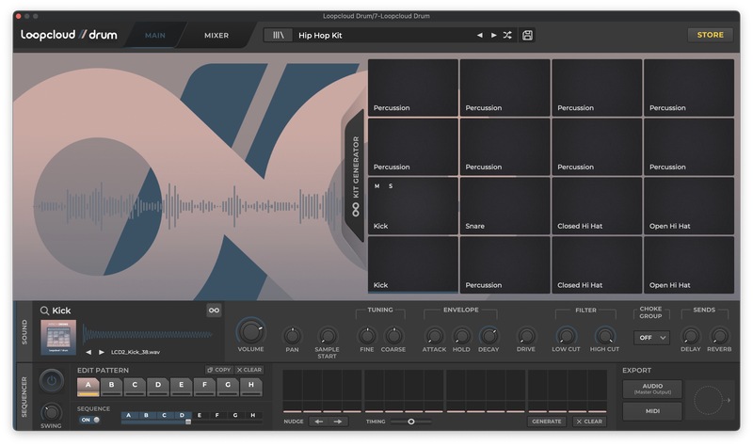Nudge the pattern left with arrow

pyautogui.click(x=318, y=422)
